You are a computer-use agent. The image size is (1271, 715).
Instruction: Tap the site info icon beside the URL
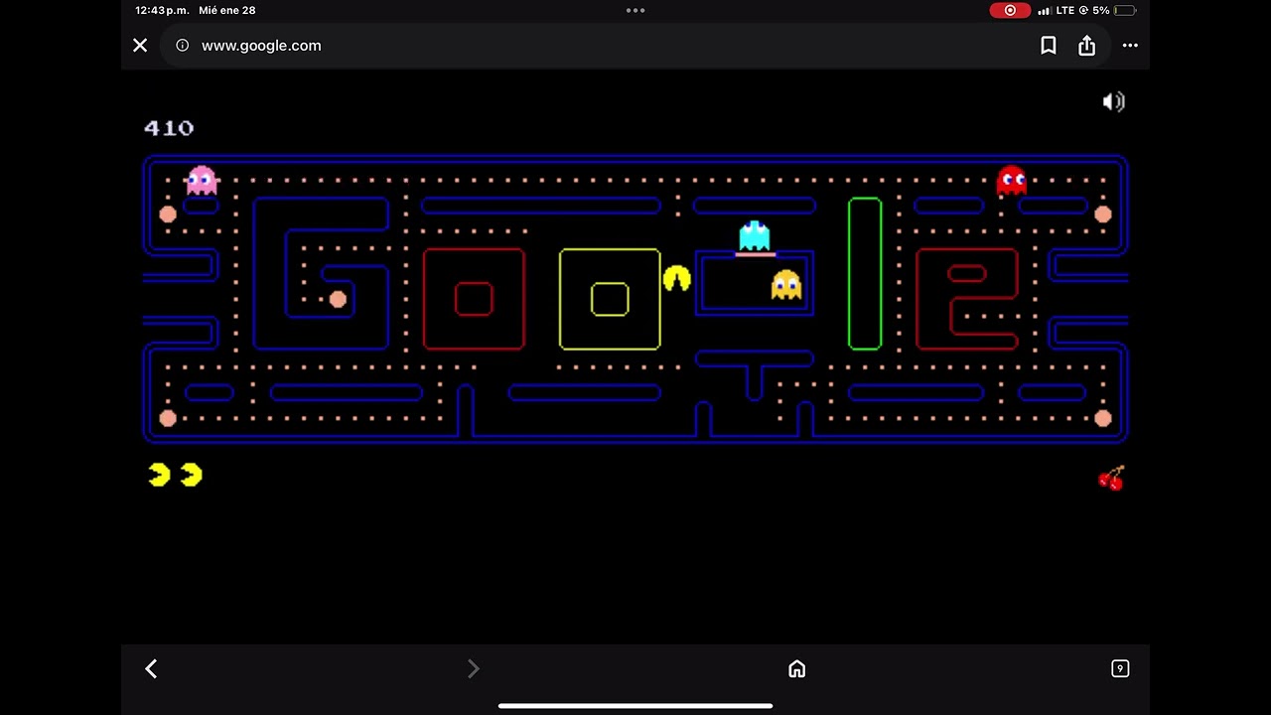click(x=182, y=46)
